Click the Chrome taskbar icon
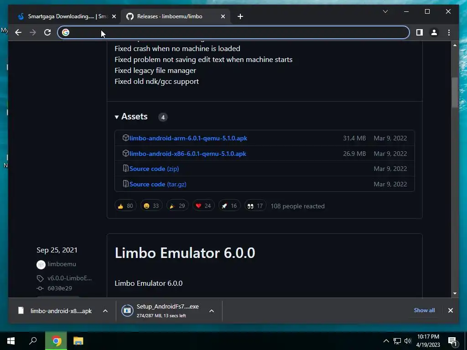 (x=56, y=341)
